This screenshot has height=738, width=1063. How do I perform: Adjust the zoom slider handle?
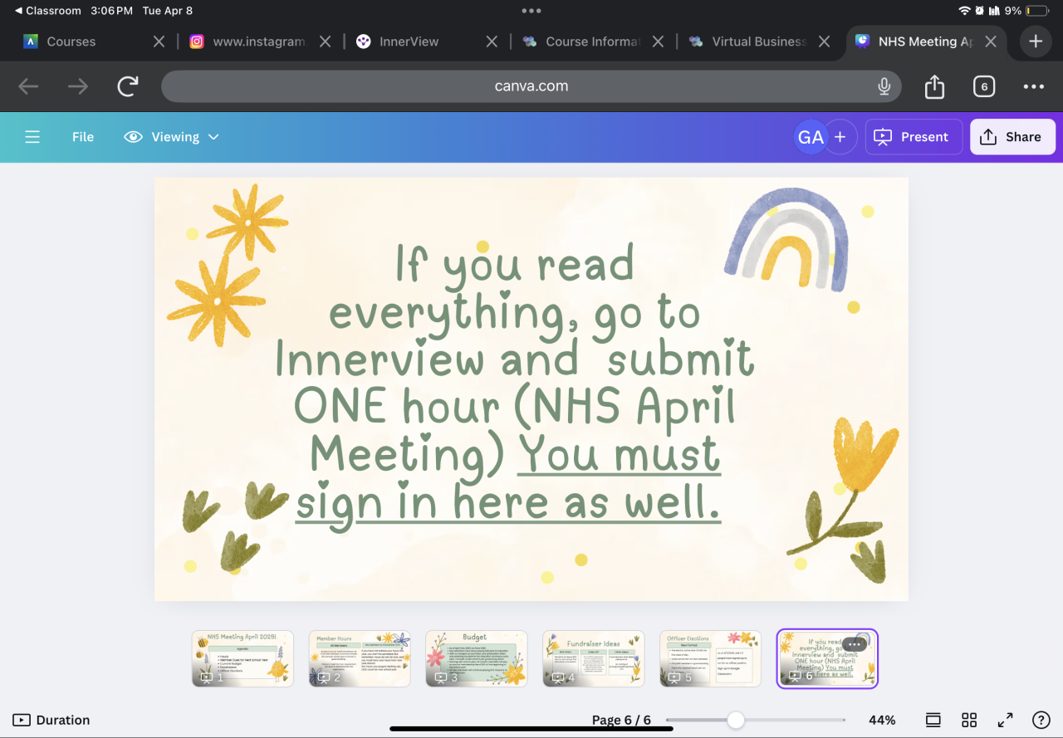[736, 720]
